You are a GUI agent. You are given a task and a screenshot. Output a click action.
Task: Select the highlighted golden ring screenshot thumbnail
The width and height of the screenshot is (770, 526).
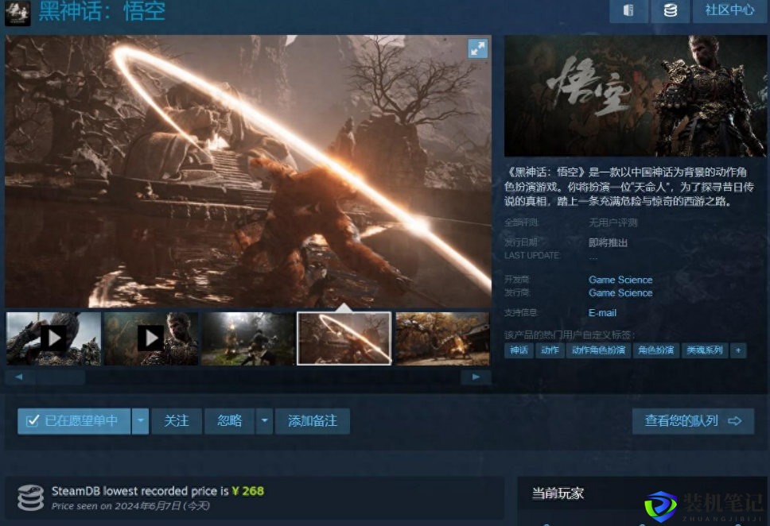tap(344, 338)
